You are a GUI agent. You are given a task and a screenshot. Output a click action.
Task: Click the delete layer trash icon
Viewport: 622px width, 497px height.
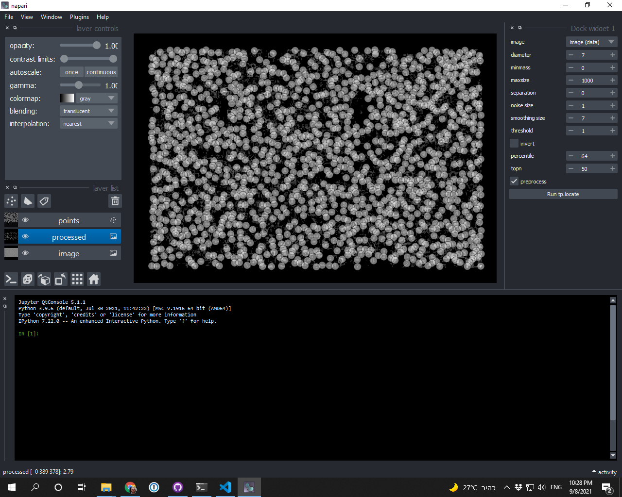(x=115, y=200)
